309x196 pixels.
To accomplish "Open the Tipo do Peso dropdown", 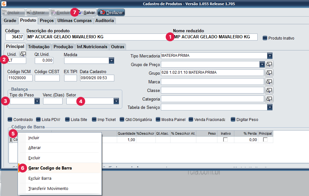I will [37, 101].
